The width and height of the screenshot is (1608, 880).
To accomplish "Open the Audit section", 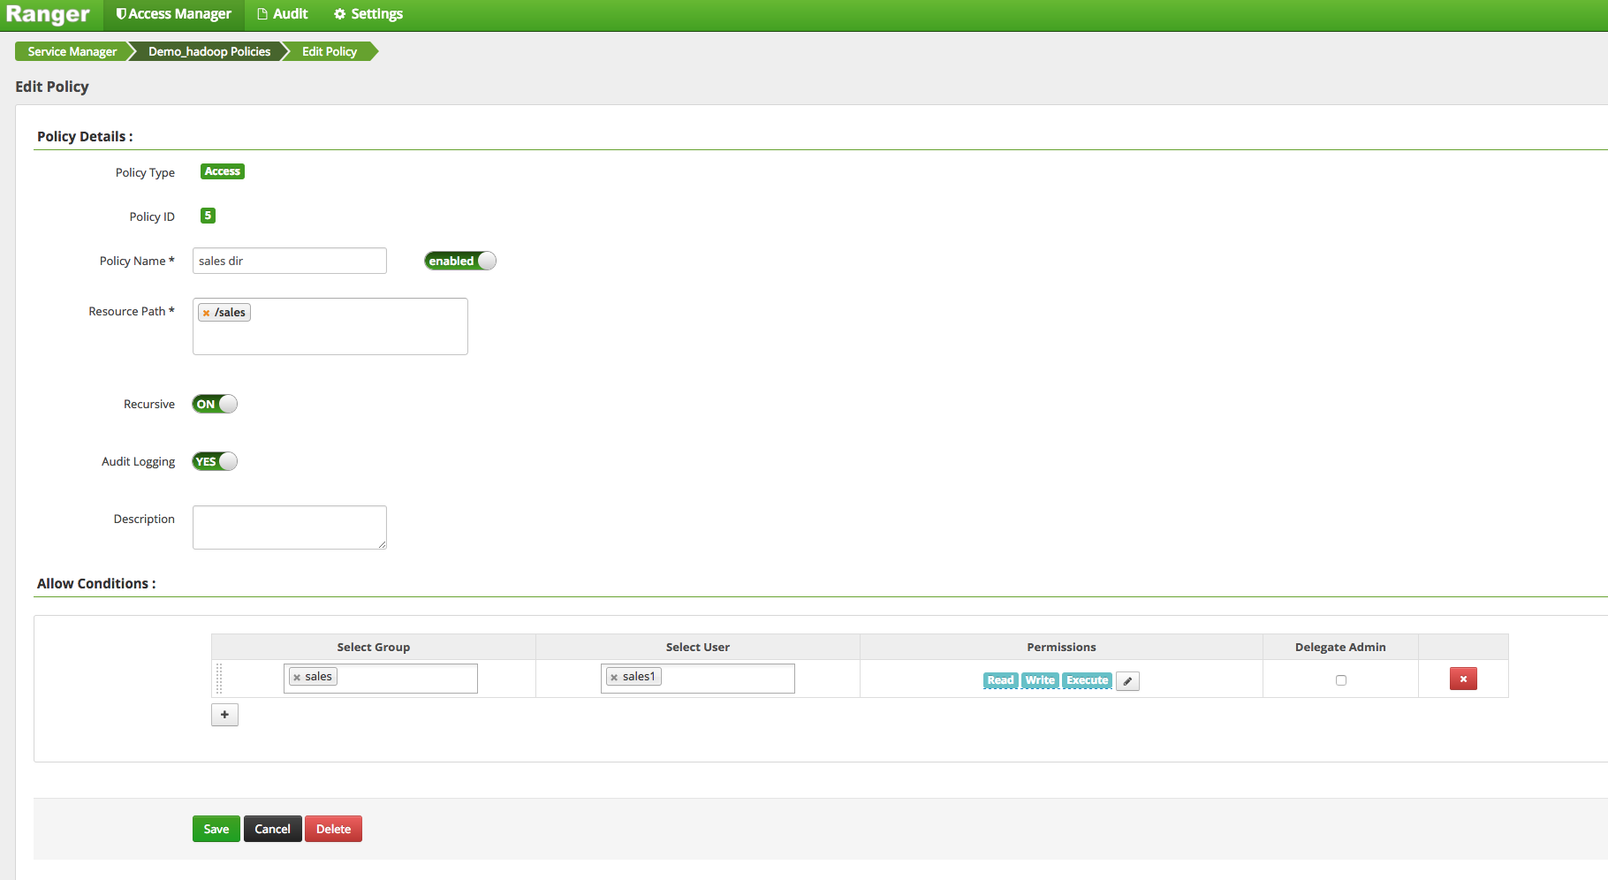I will pyautogui.click(x=281, y=14).
